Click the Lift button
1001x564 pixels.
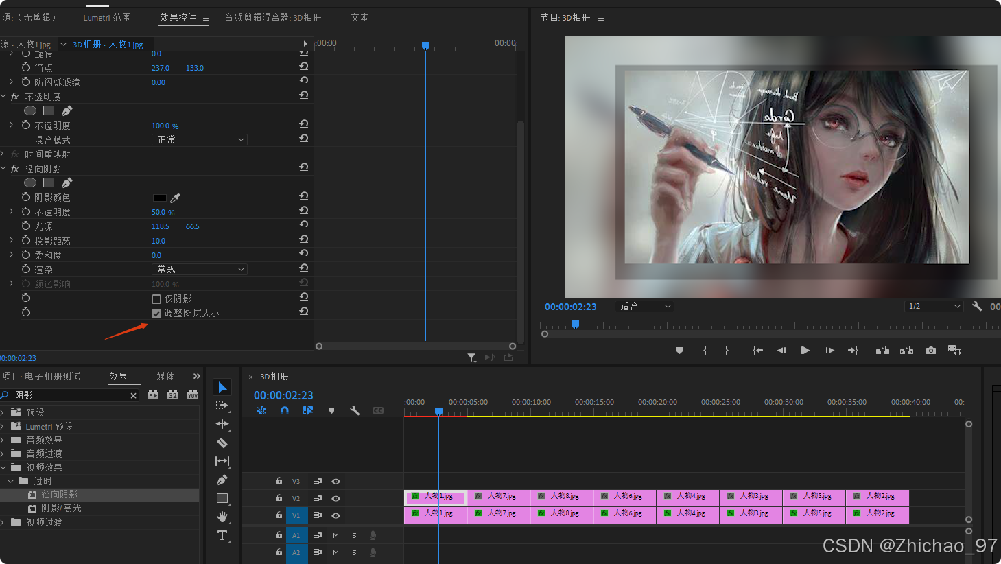tap(882, 350)
